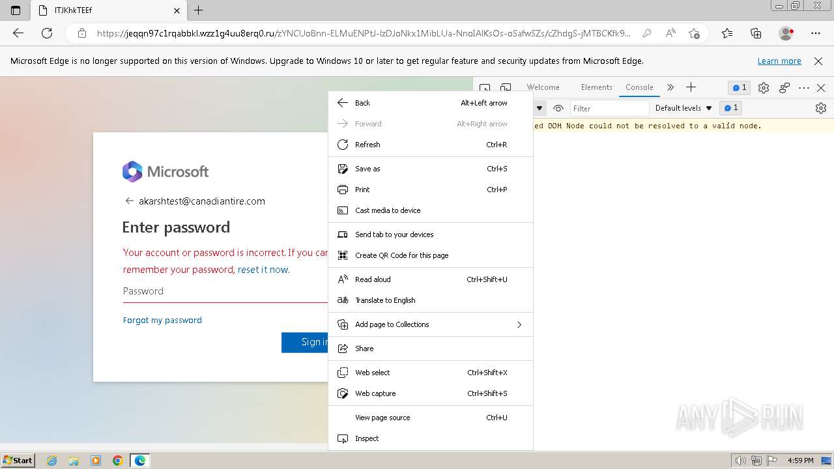Toggle device emulation in DevTools
Image resolution: width=834 pixels, height=469 pixels.
[x=506, y=88]
